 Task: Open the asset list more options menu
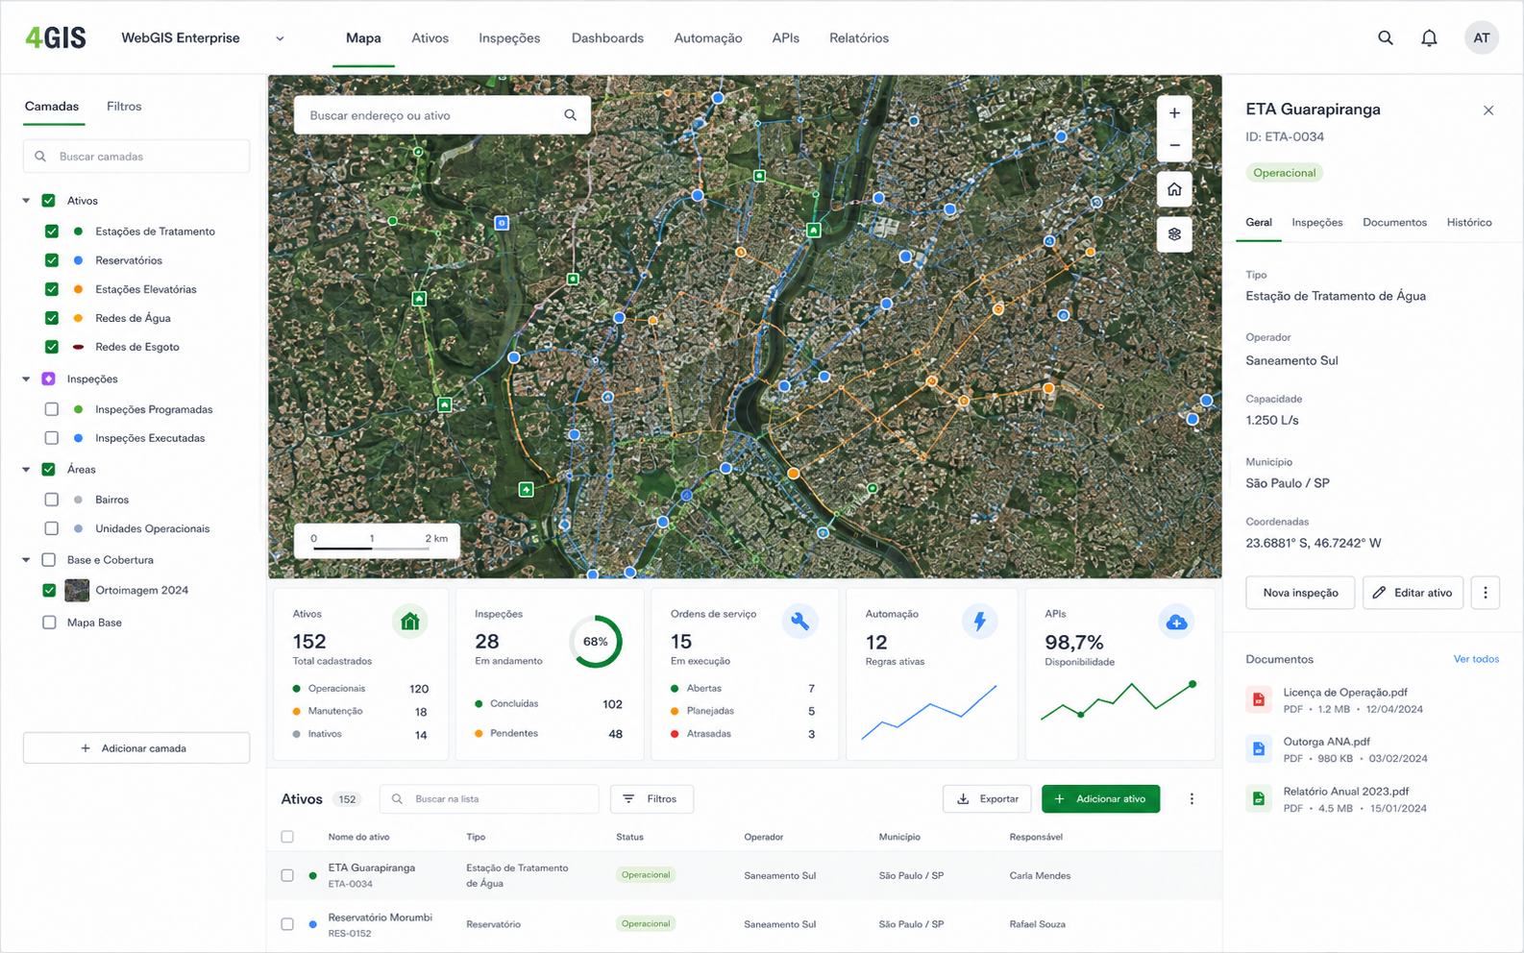tap(1192, 799)
